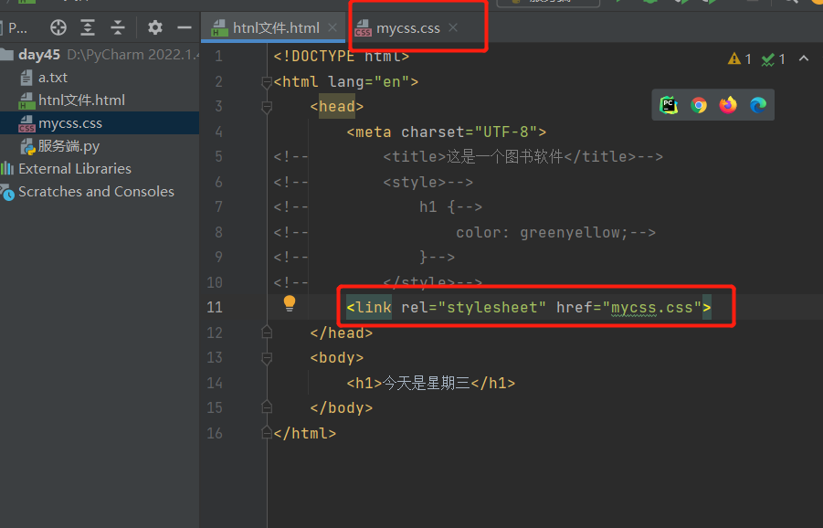Click the stylesheet rel value
823x528 pixels.
(492, 308)
